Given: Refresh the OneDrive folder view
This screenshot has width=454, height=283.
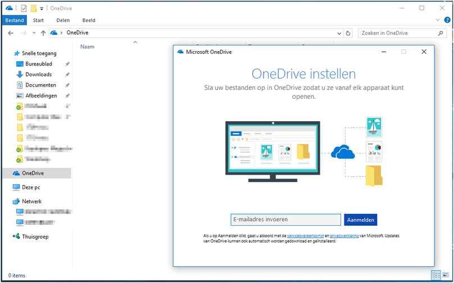Looking at the screenshot, I should pos(348,33).
